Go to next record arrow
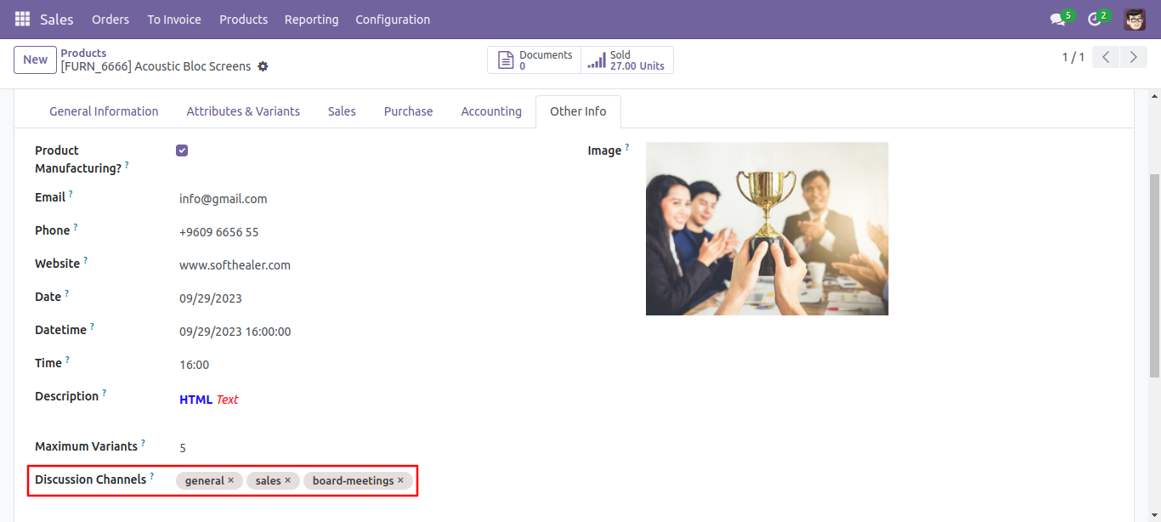This screenshot has height=522, width=1161. [x=1133, y=57]
